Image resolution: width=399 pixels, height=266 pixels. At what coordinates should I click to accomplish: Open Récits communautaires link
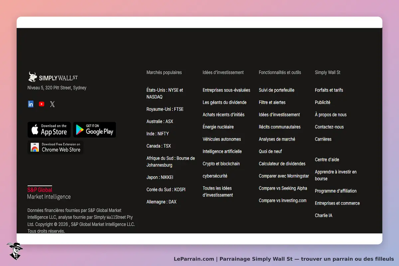click(x=280, y=127)
